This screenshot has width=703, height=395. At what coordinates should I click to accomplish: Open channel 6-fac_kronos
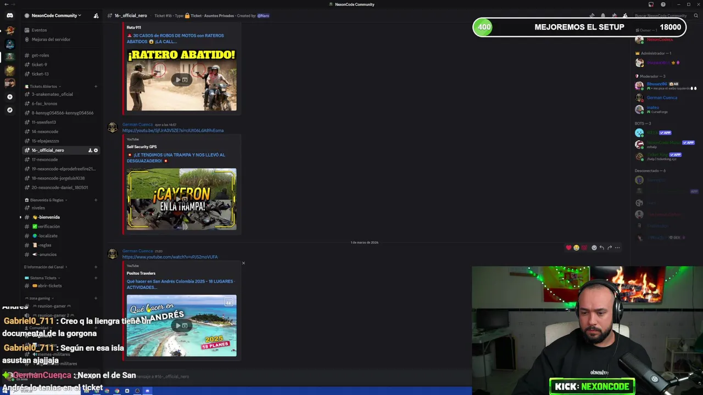[44, 104]
